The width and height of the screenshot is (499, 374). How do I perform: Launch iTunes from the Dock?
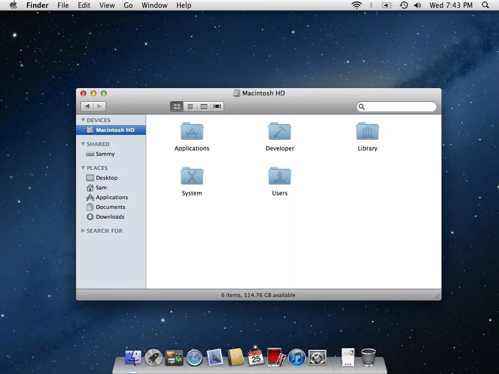pos(297,358)
